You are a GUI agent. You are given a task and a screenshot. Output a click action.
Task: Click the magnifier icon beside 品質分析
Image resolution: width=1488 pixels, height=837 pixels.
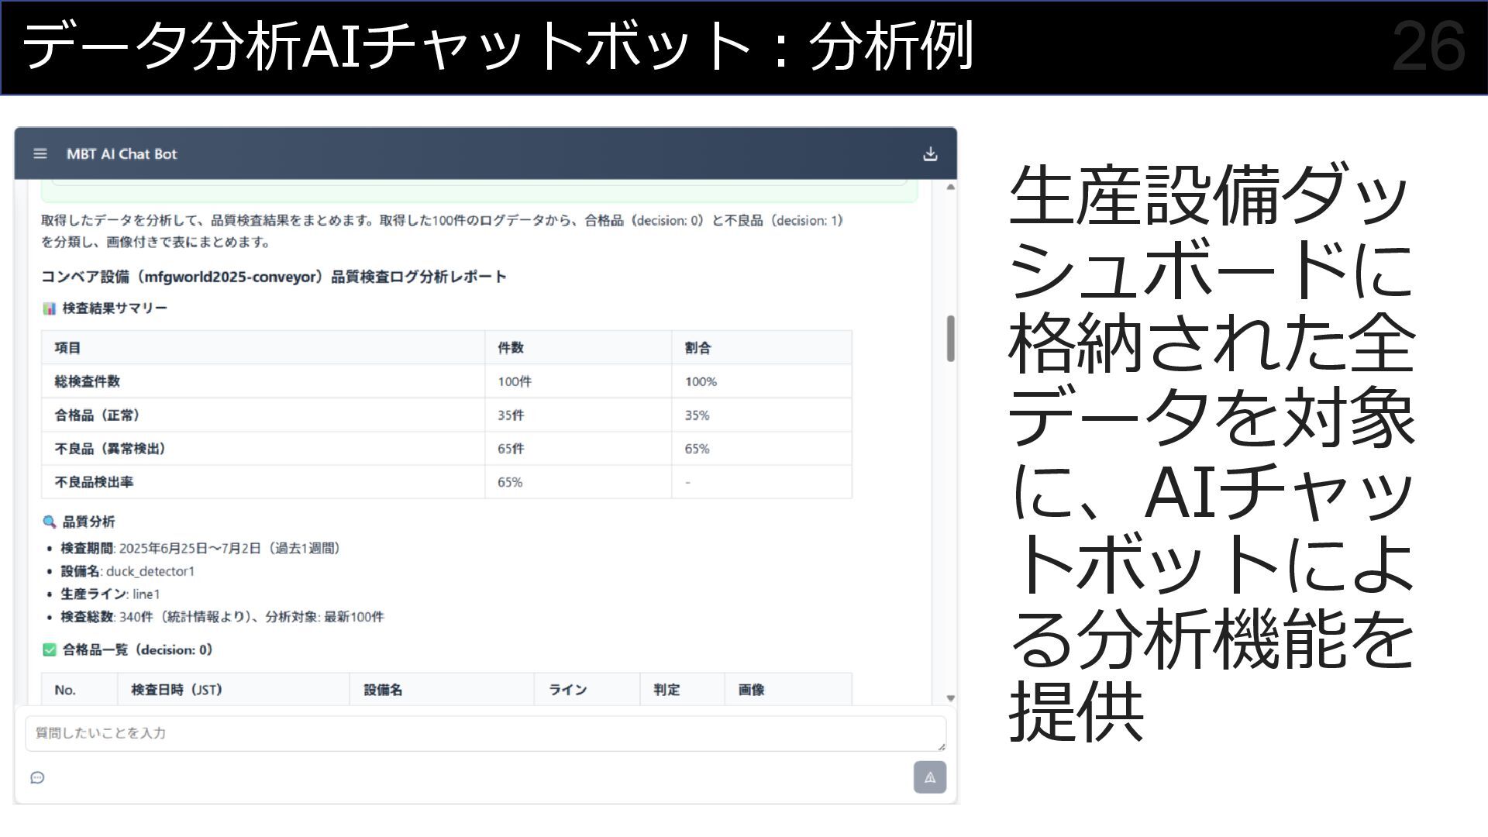coord(49,522)
